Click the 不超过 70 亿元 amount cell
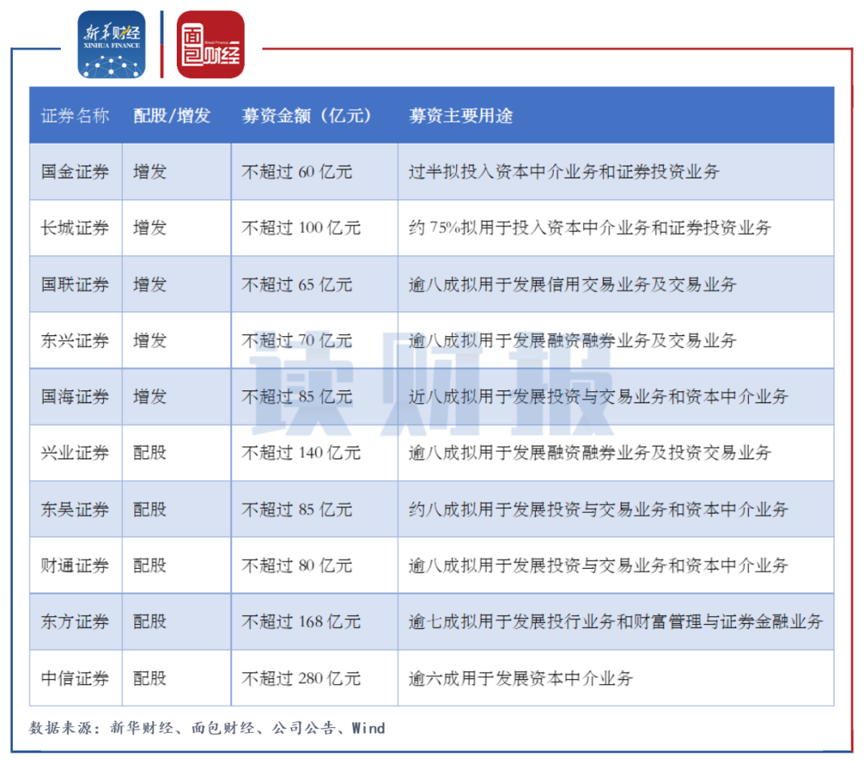This screenshot has width=864, height=764. pyautogui.click(x=297, y=341)
